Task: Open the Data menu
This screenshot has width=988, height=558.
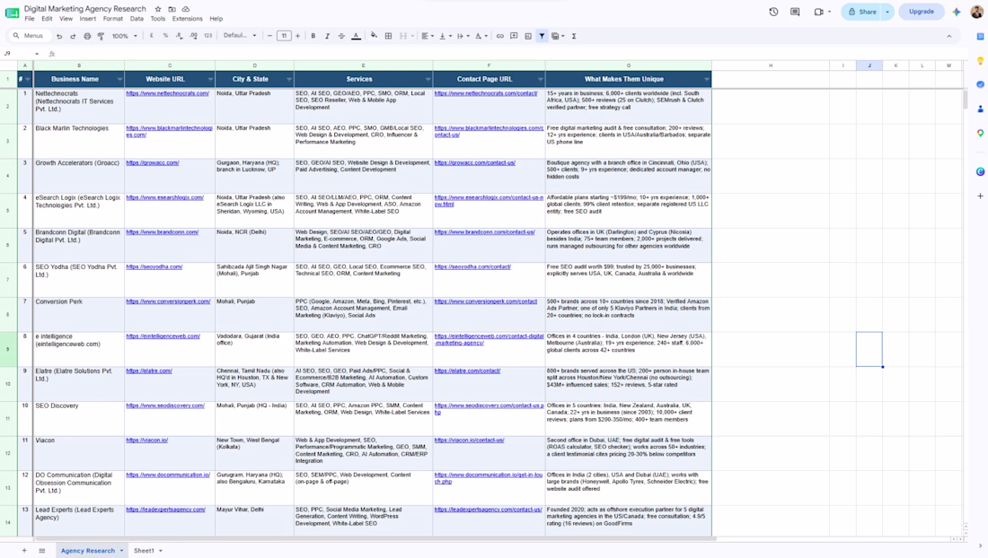Action: [137, 19]
